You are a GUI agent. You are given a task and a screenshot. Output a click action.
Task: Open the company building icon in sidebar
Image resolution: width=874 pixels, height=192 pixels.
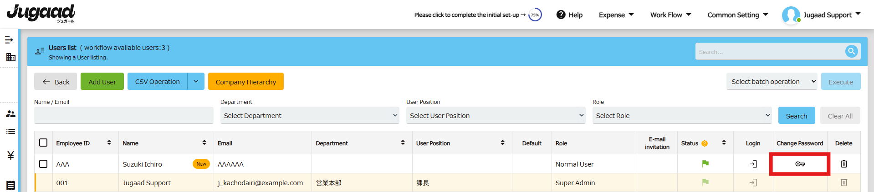click(x=10, y=57)
